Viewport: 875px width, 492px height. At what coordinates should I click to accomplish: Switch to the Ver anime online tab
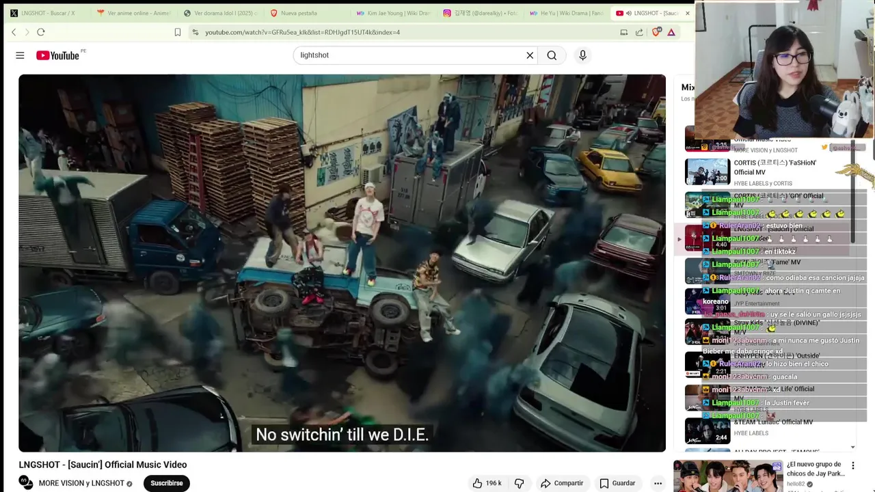point(134,13)
